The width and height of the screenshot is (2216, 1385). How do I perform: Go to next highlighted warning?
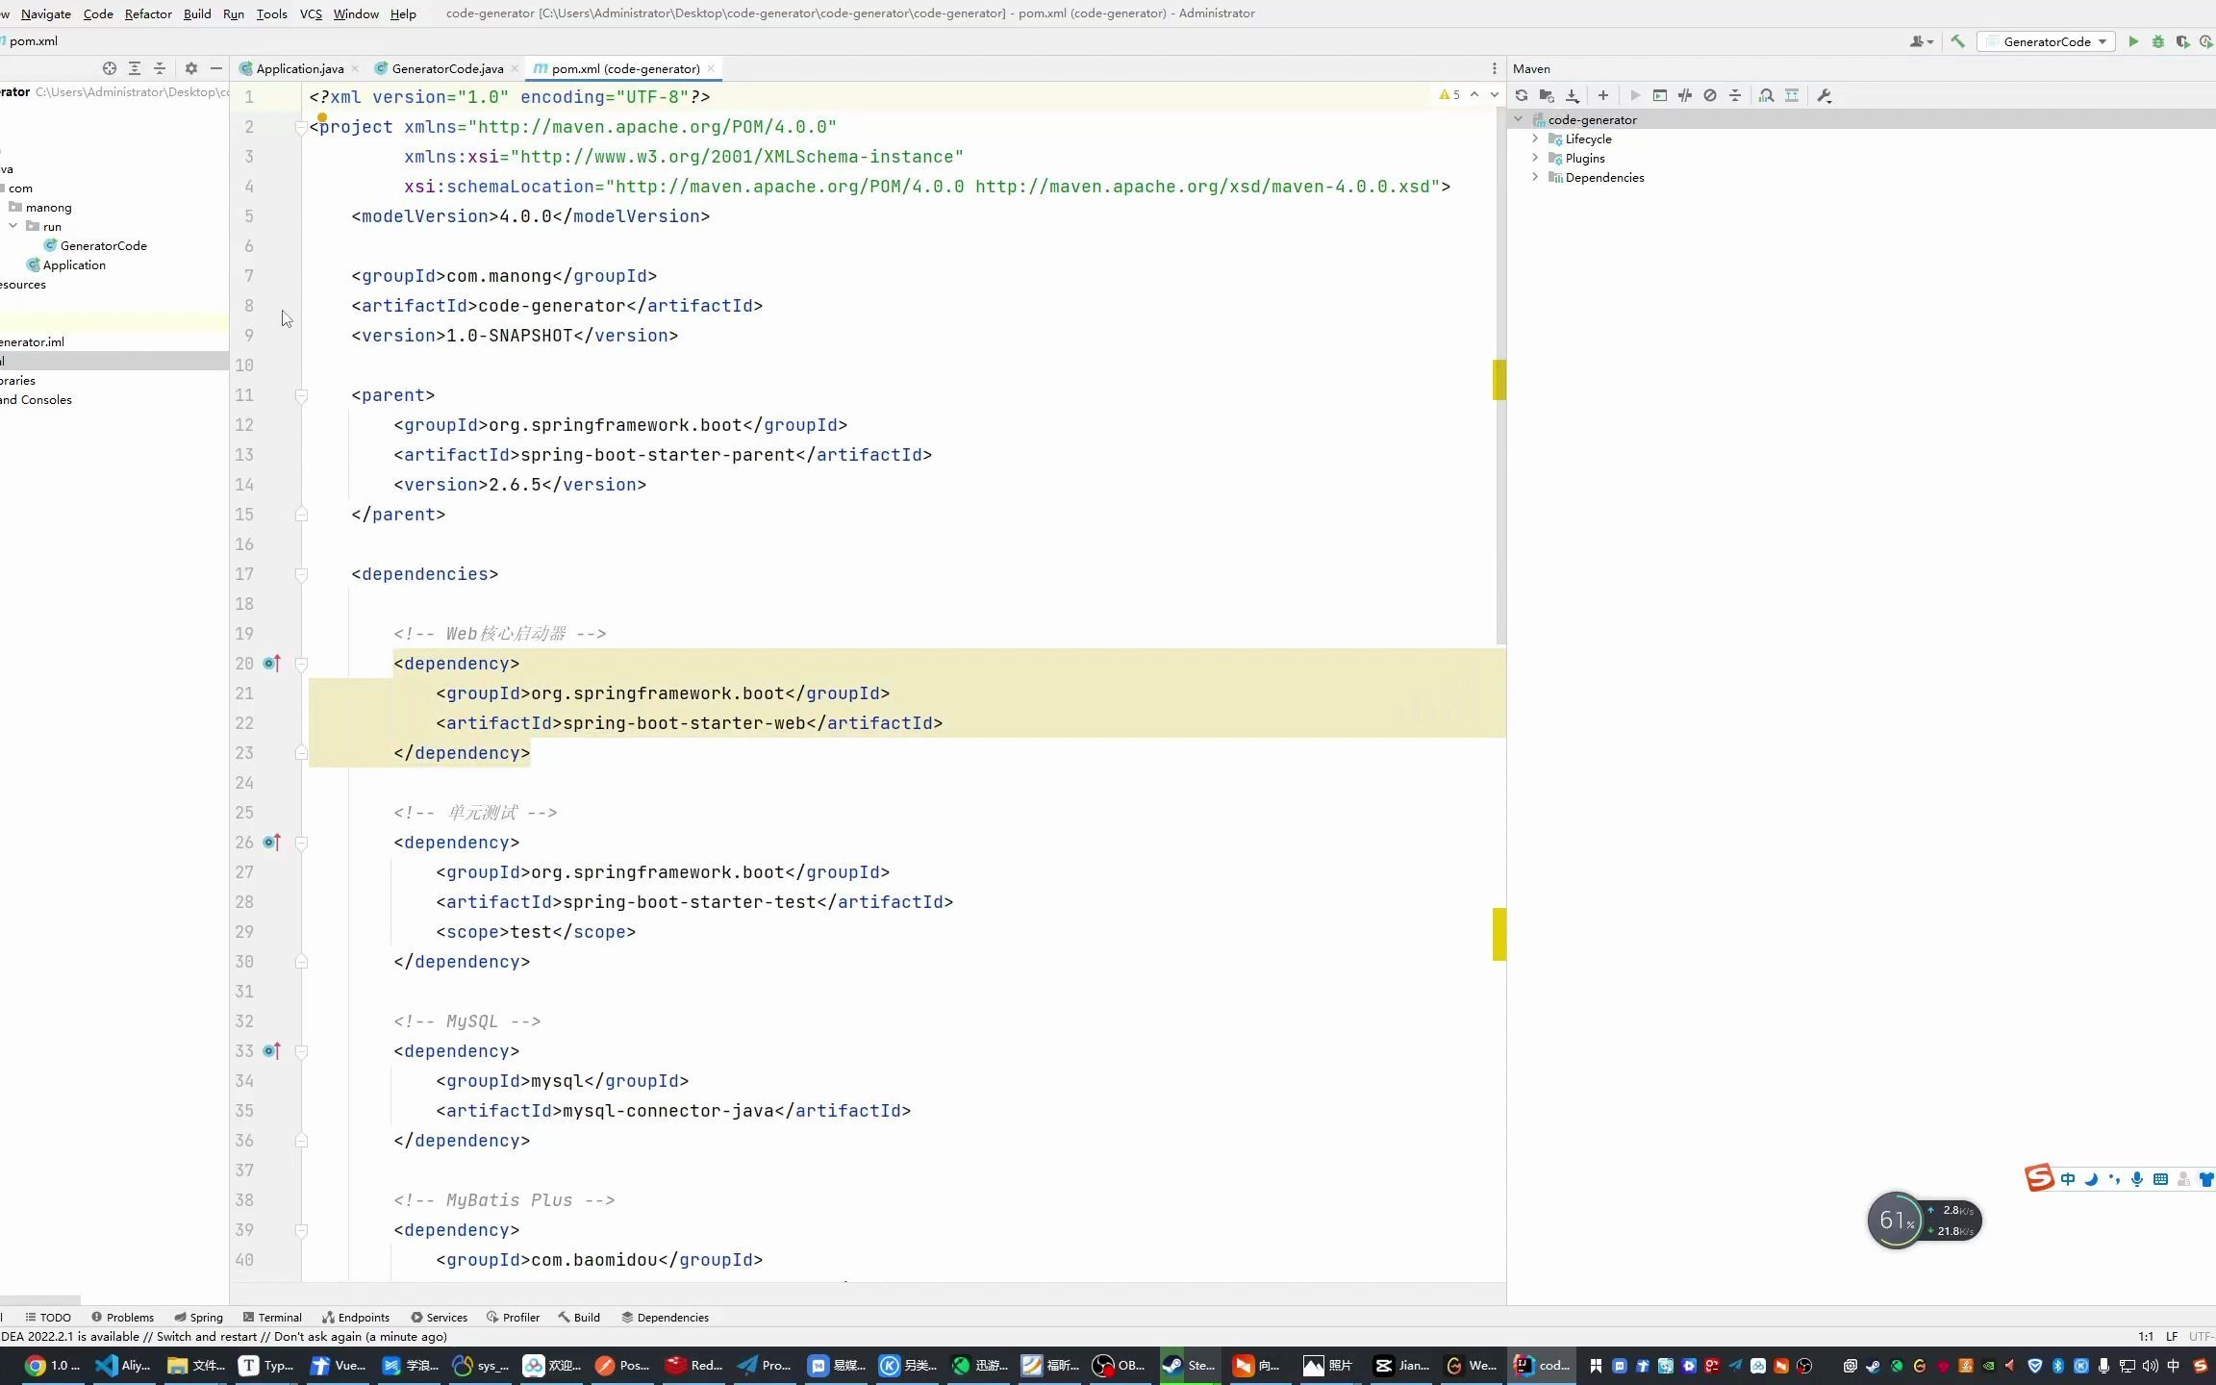tap(1494, 94)
